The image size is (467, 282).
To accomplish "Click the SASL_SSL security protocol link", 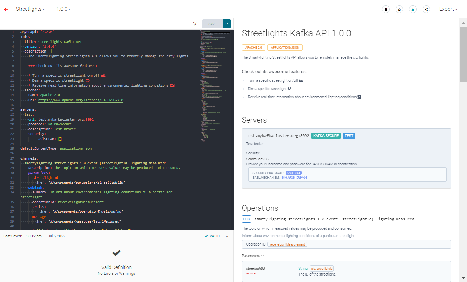I will point(293,173).
